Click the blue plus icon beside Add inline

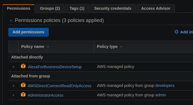176,32
